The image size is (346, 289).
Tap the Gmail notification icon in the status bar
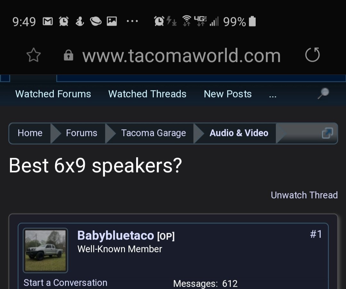point(48,21)
